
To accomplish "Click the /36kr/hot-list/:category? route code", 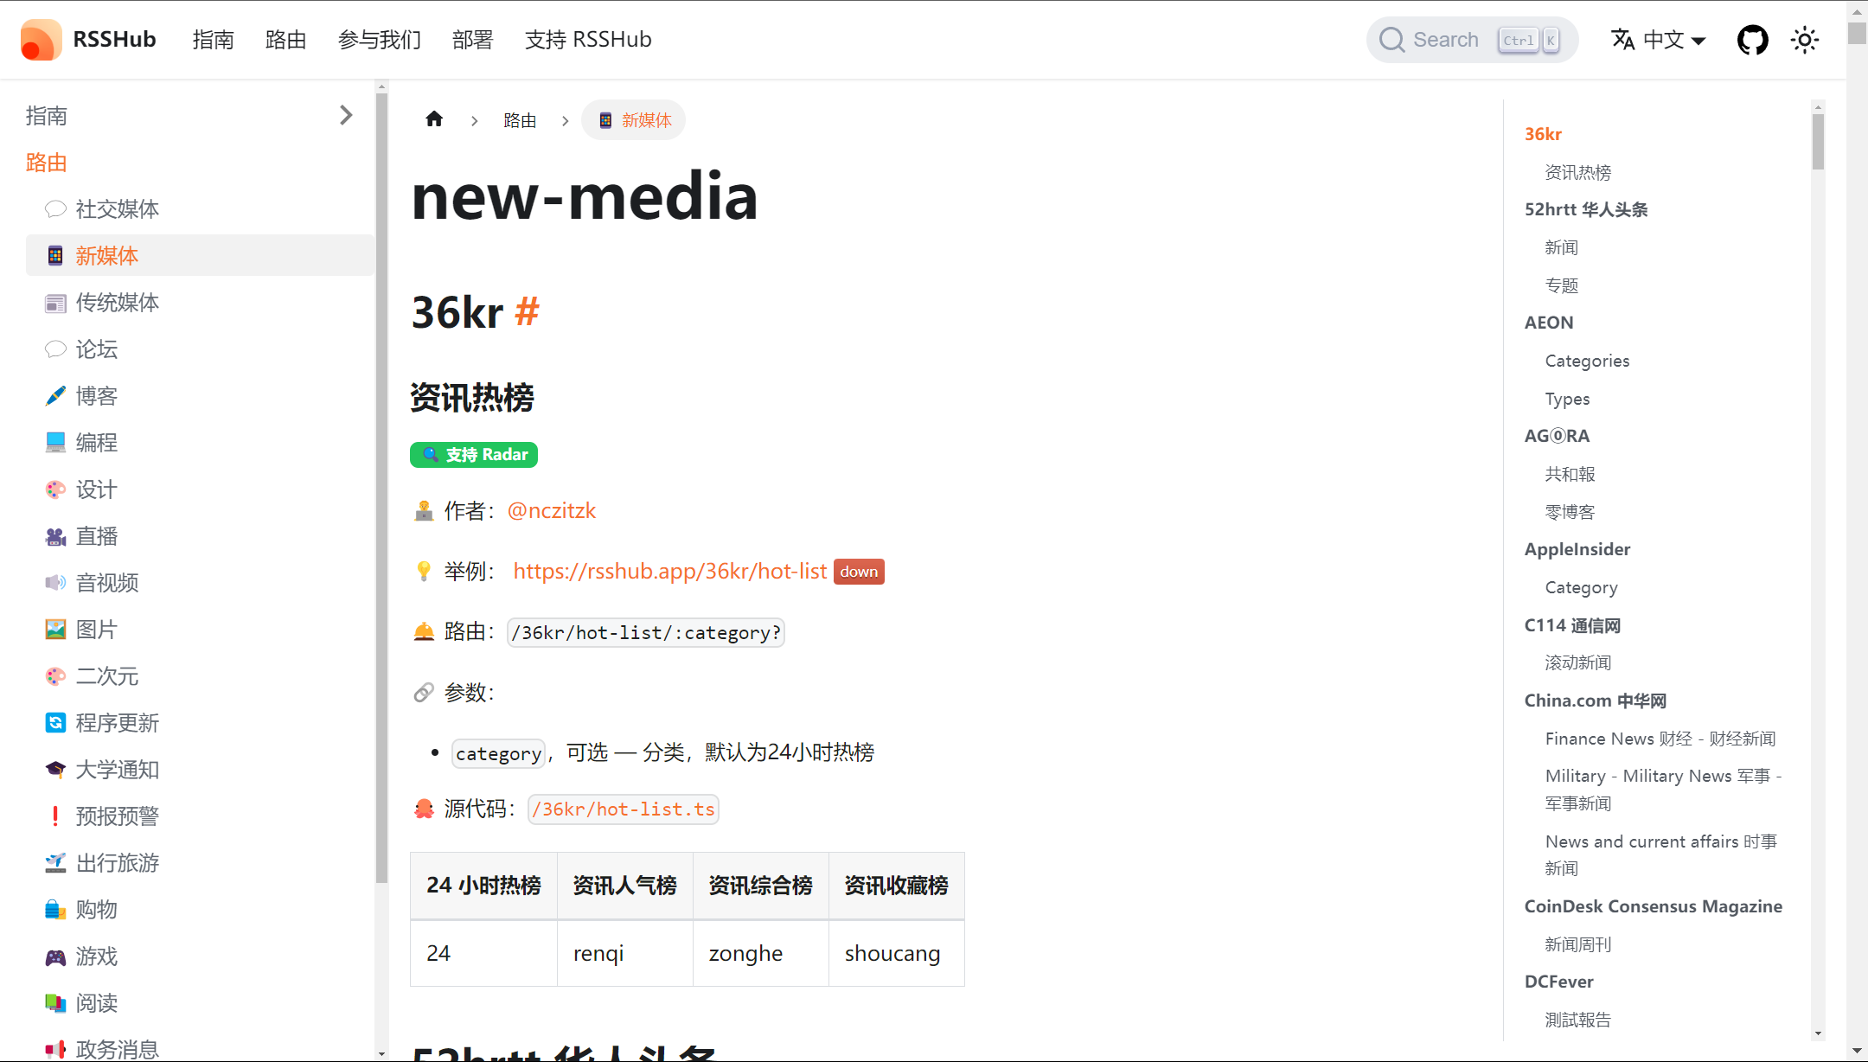I will (x=646, y=633).
